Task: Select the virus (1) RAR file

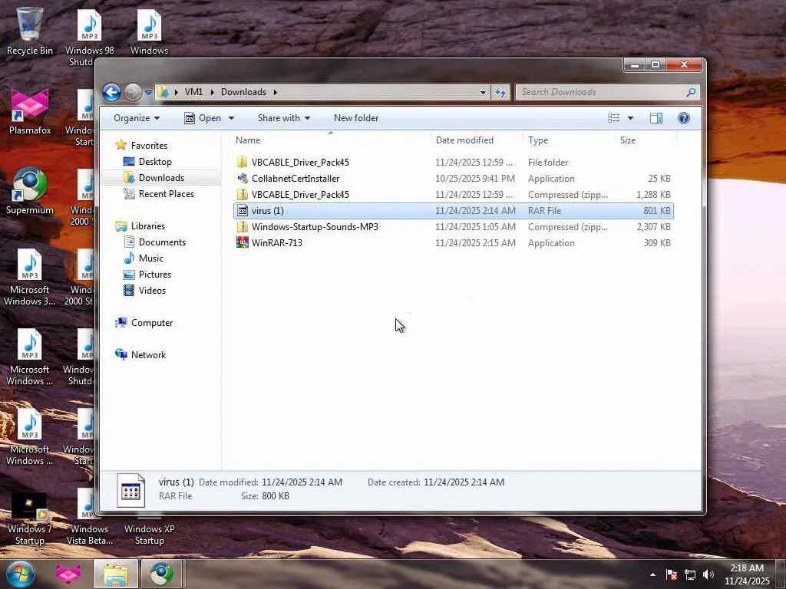Action: [454, 211]
